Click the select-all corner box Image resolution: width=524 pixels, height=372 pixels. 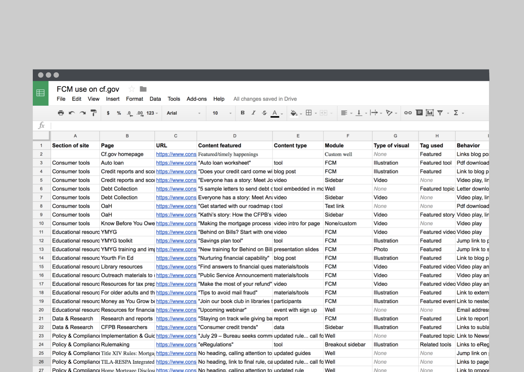[41, 136]
